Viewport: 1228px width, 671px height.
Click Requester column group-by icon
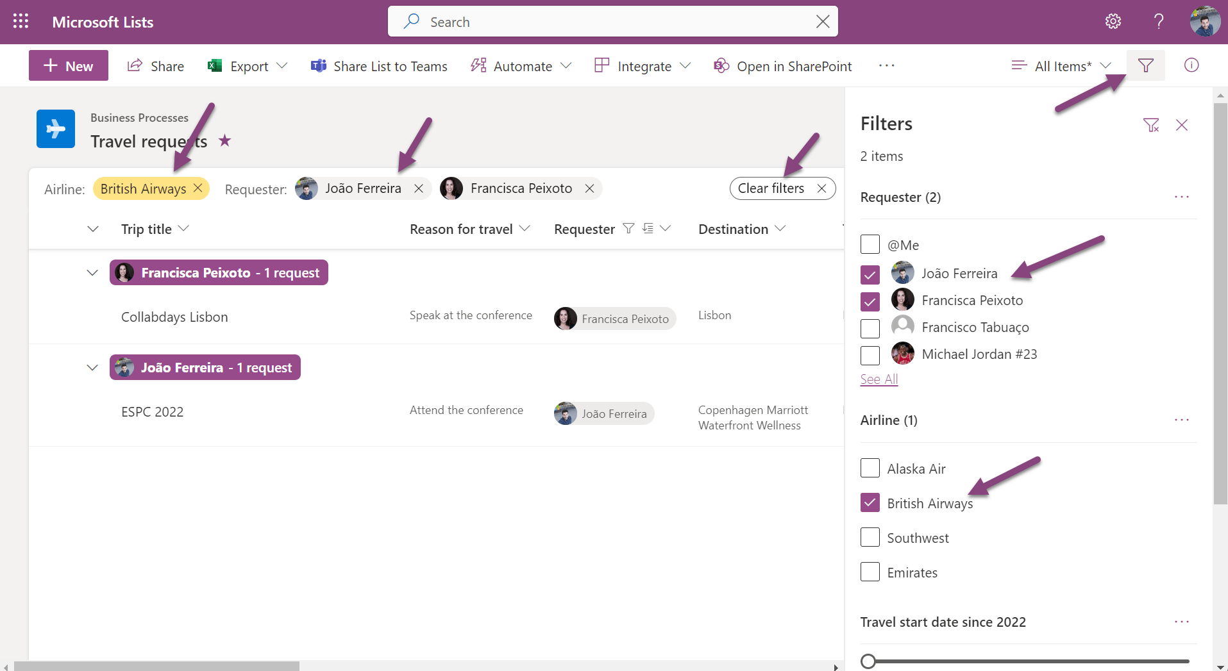coord(648,228)
